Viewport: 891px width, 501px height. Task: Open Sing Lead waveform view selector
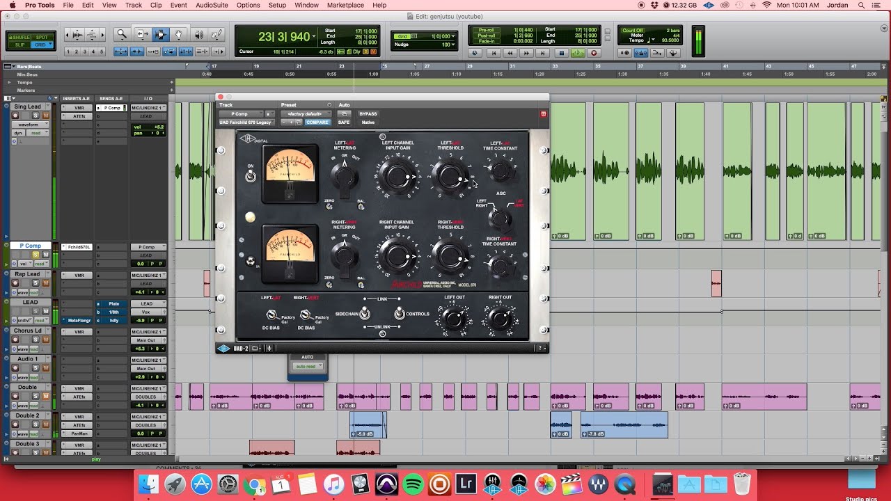coord(30,125)
